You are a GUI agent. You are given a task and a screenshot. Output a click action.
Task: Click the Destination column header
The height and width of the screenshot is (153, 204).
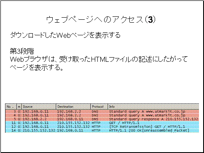(73, 107)
